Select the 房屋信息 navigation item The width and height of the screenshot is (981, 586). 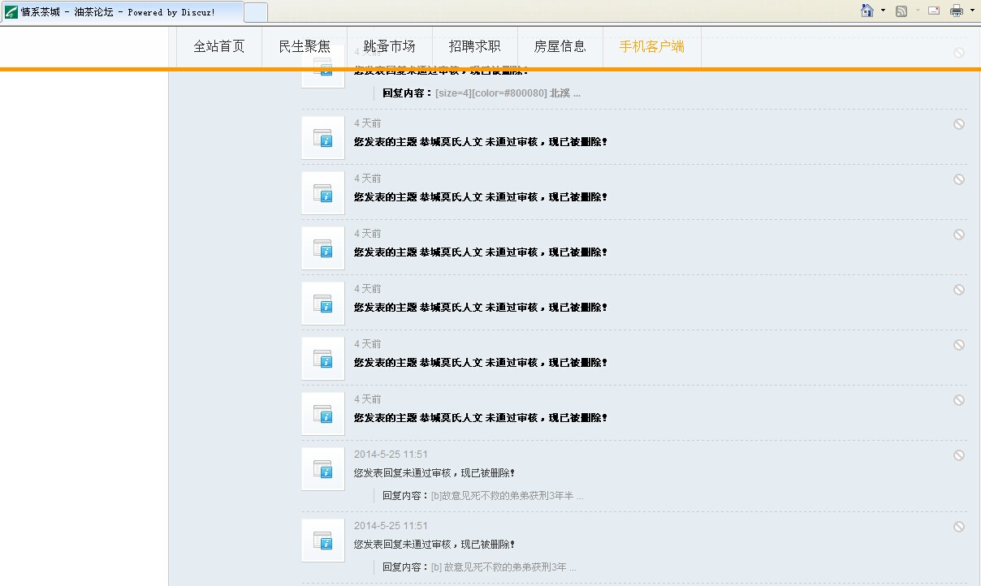(560, 46)
